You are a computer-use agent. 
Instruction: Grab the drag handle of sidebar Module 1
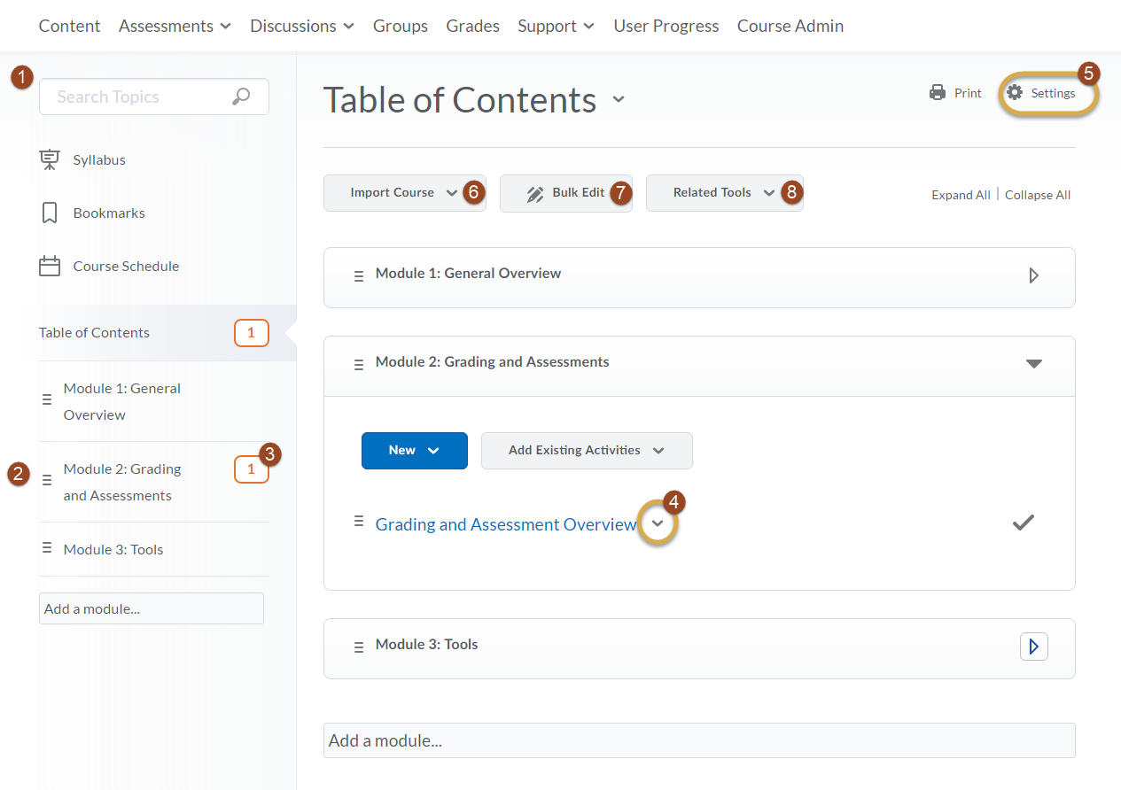[x=47, y=399]
